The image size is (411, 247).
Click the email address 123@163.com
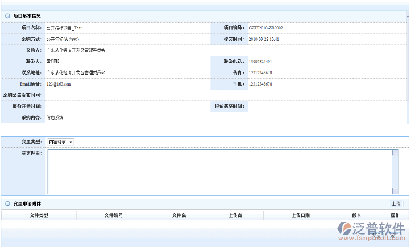click(59, 84)
